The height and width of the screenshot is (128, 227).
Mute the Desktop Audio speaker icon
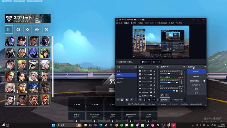point(177,82)
